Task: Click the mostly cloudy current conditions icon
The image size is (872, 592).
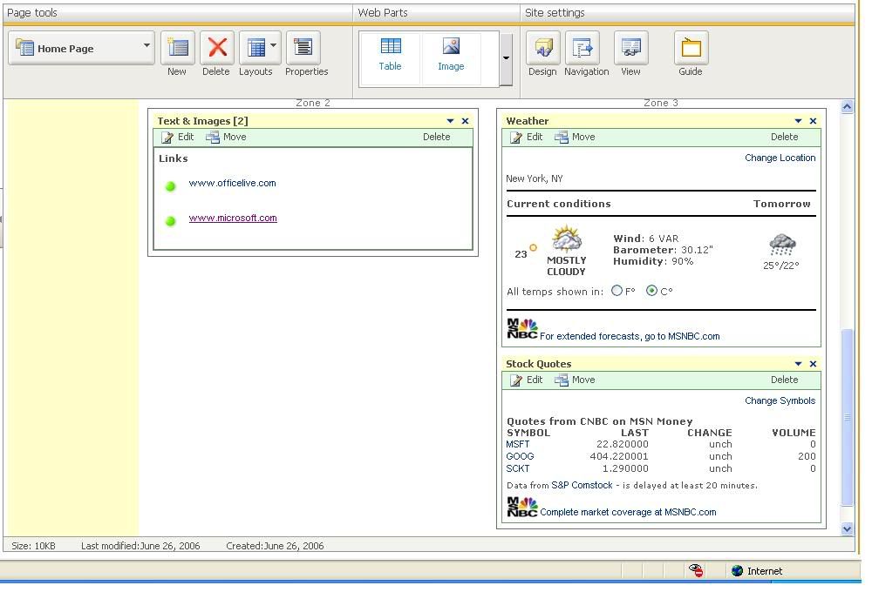Action: 567,239
